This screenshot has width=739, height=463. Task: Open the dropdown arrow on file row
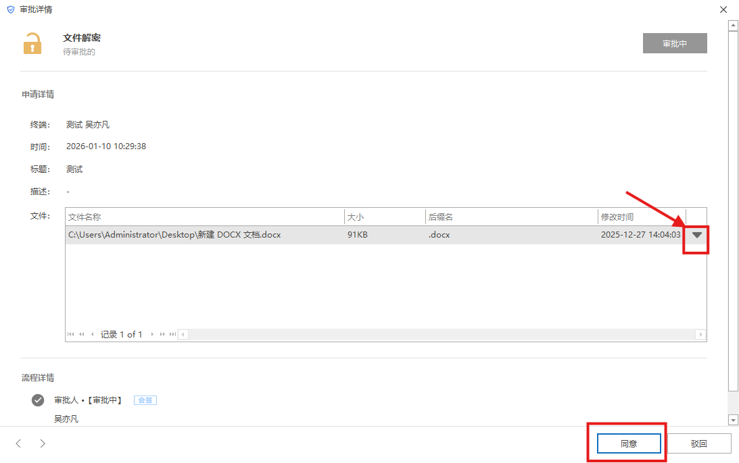(697, 235)
